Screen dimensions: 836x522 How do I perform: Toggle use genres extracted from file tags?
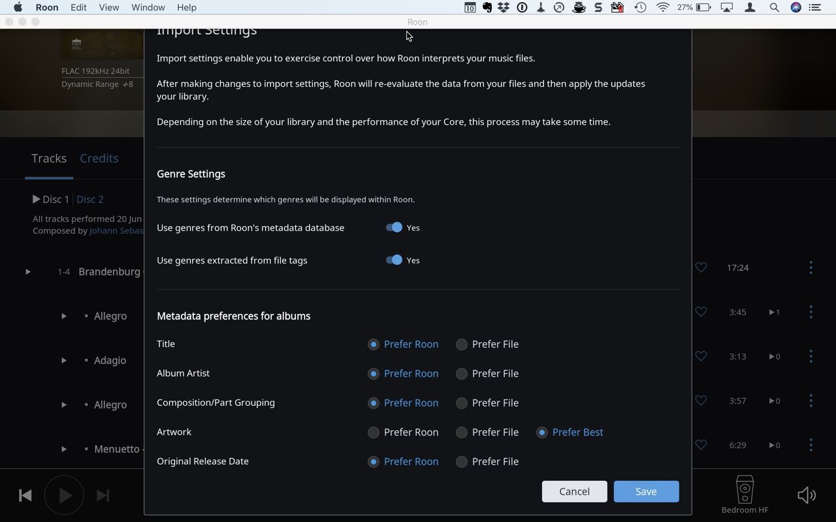394,260
